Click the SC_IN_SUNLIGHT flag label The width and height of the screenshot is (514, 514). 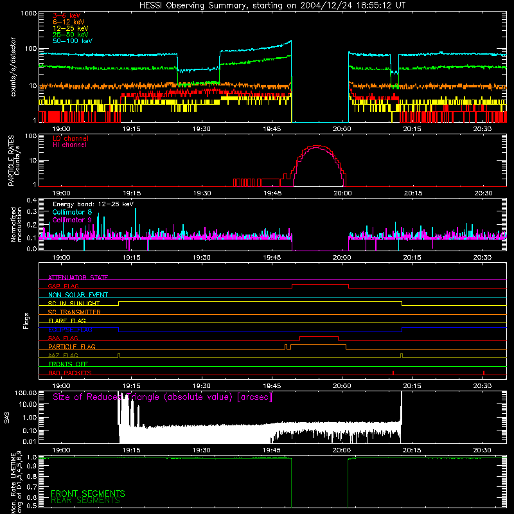pos(74,303)
